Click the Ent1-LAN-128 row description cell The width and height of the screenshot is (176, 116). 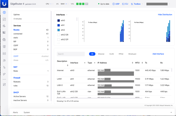61,93
